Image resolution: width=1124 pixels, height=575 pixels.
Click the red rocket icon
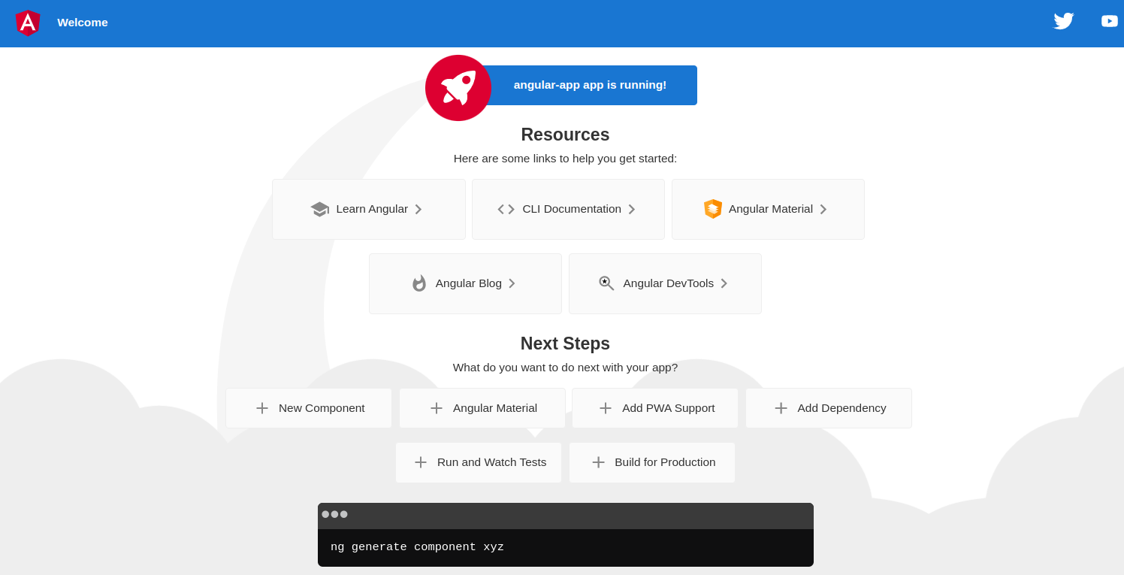coord(458,88)
